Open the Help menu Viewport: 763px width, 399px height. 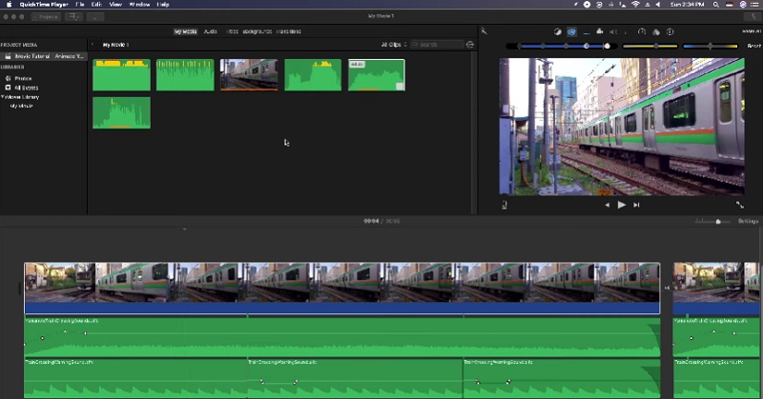click(x=163, y=5)
